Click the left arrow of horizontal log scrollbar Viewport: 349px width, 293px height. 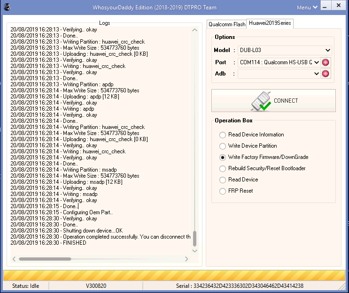14,259
